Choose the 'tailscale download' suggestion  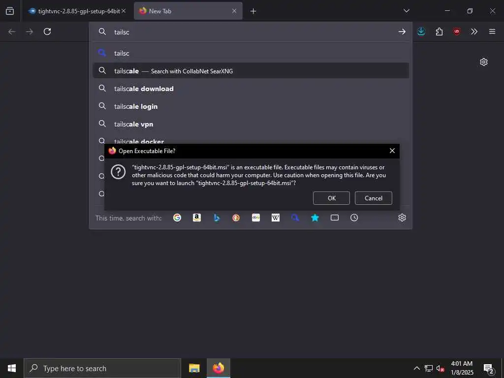(251, 89)
